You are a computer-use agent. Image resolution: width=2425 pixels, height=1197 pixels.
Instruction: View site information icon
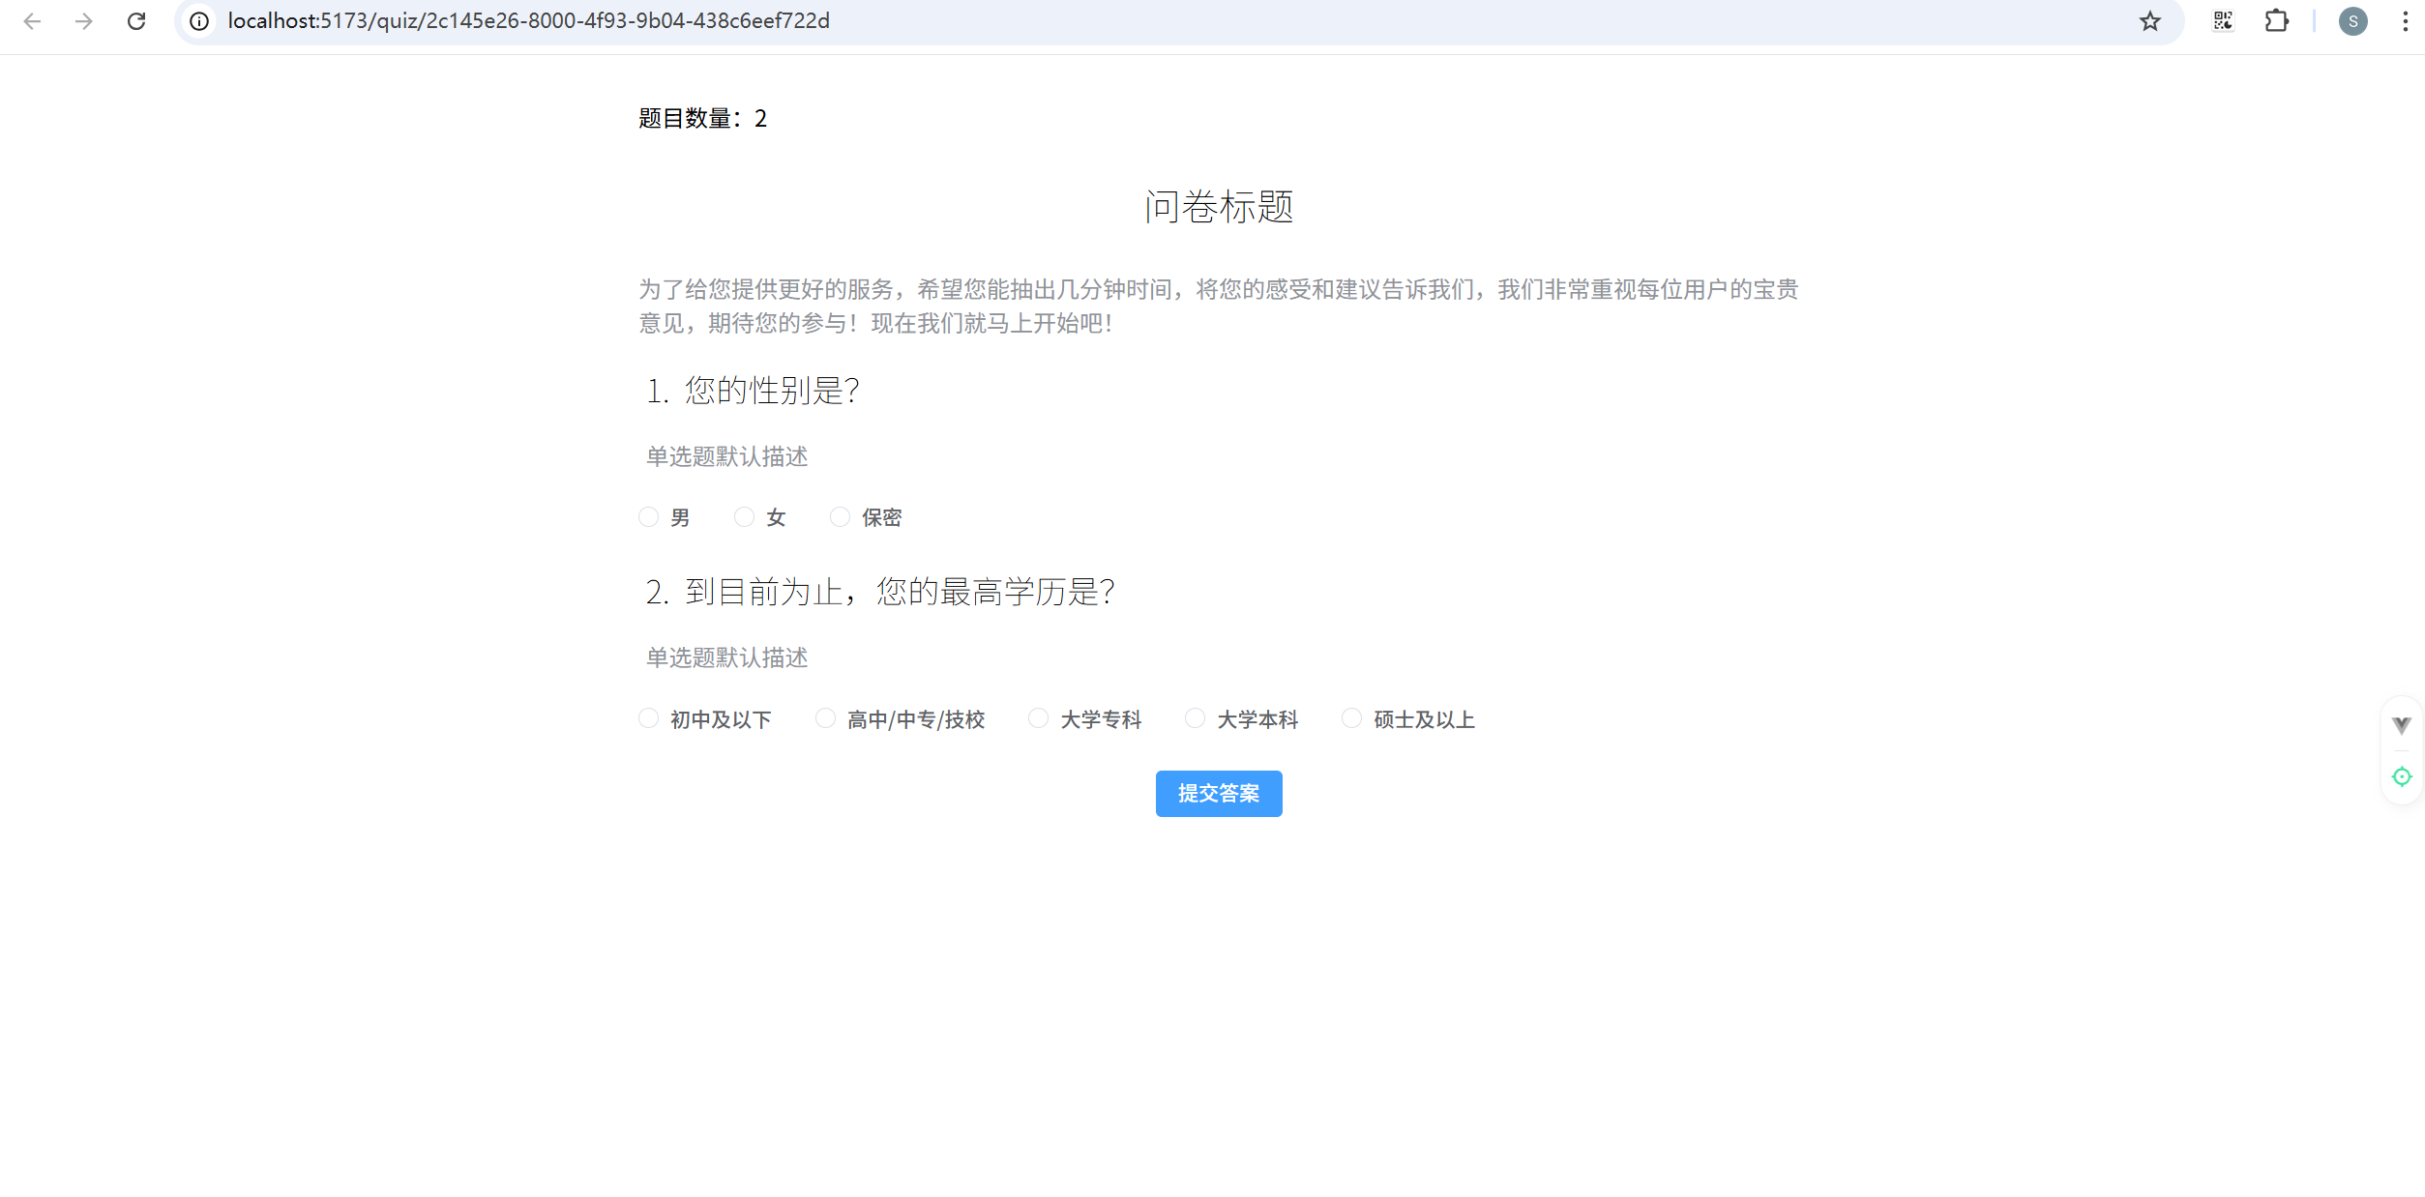pyautogui.click(x=199, y=21)
